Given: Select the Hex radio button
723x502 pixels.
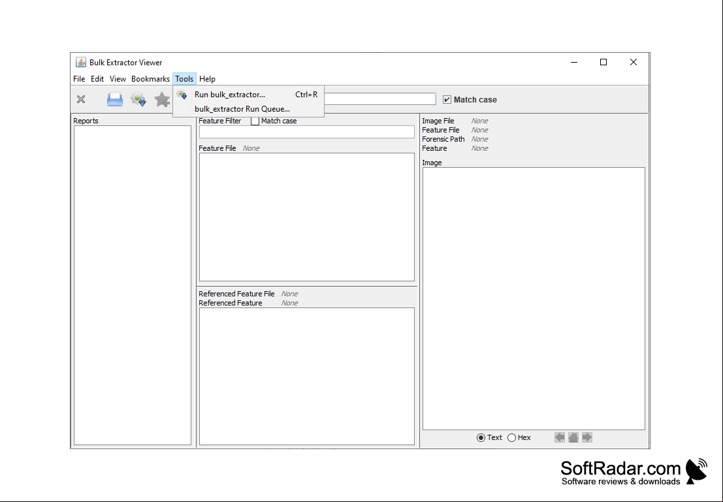Looking at the screenshot, I should [512, 437].
